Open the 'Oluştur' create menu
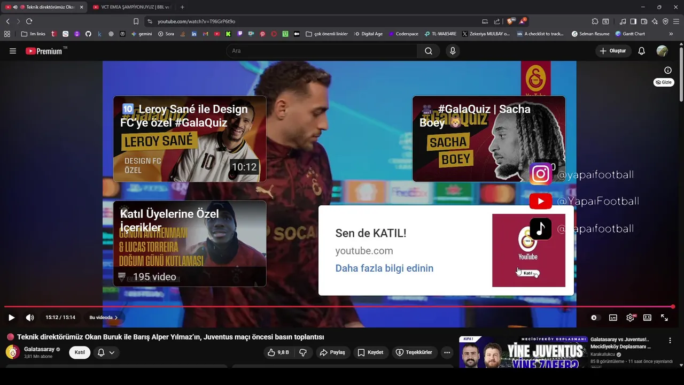 coord(613,51)
